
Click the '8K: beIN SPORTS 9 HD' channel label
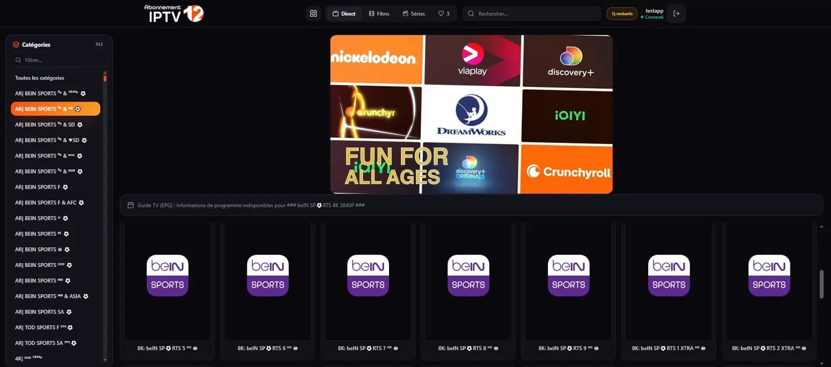pos(568,348)
